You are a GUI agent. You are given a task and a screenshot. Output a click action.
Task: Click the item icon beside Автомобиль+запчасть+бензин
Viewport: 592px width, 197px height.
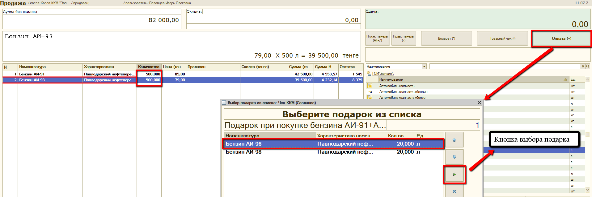(x=370, y=92)
